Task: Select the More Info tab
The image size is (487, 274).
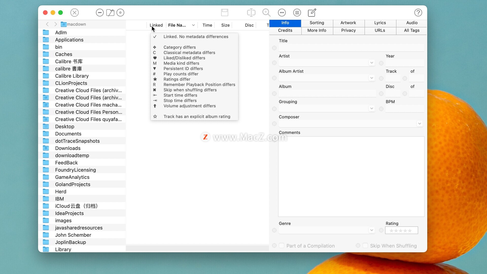Action: click(317, 30)
